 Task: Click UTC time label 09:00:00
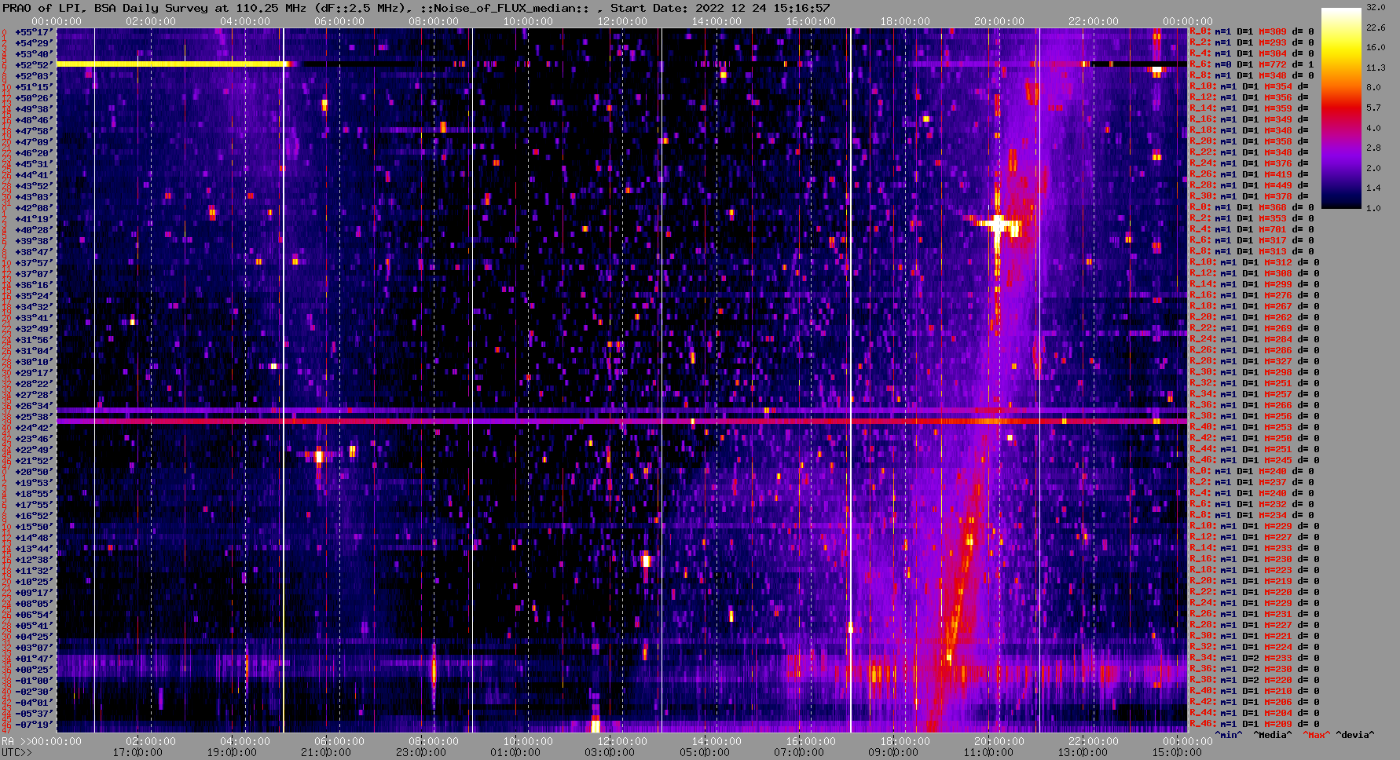pyautogui.click(x=892, y=752)
